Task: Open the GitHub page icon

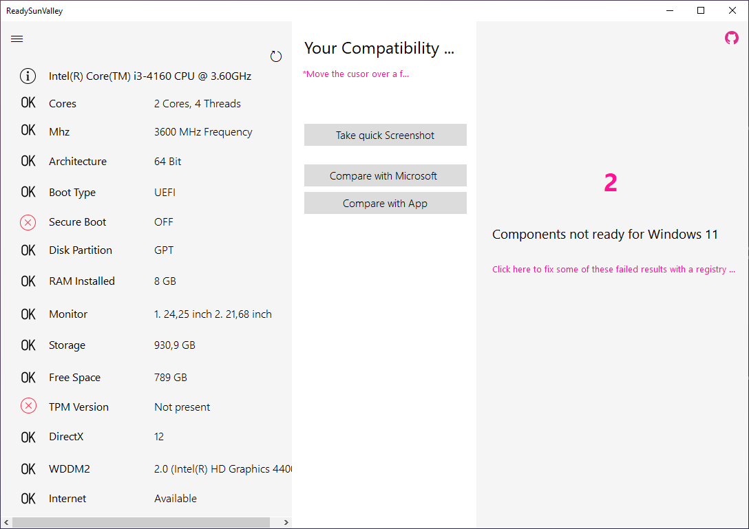Action: [x=731, y=38]
